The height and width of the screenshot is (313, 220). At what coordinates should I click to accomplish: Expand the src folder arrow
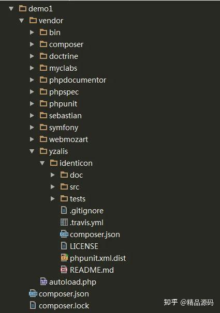coord(53,186)
